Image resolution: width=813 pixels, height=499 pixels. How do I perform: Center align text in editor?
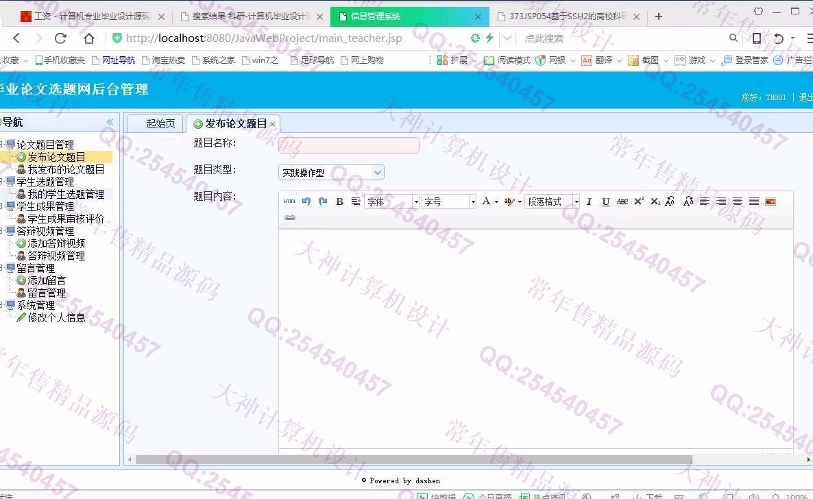coord(738,202)
